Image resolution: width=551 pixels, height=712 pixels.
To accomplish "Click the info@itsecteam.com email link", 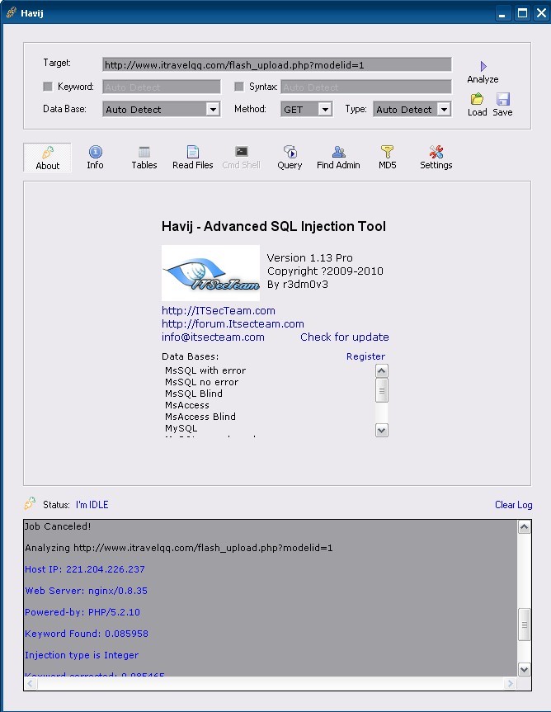I will coord(213,337).
